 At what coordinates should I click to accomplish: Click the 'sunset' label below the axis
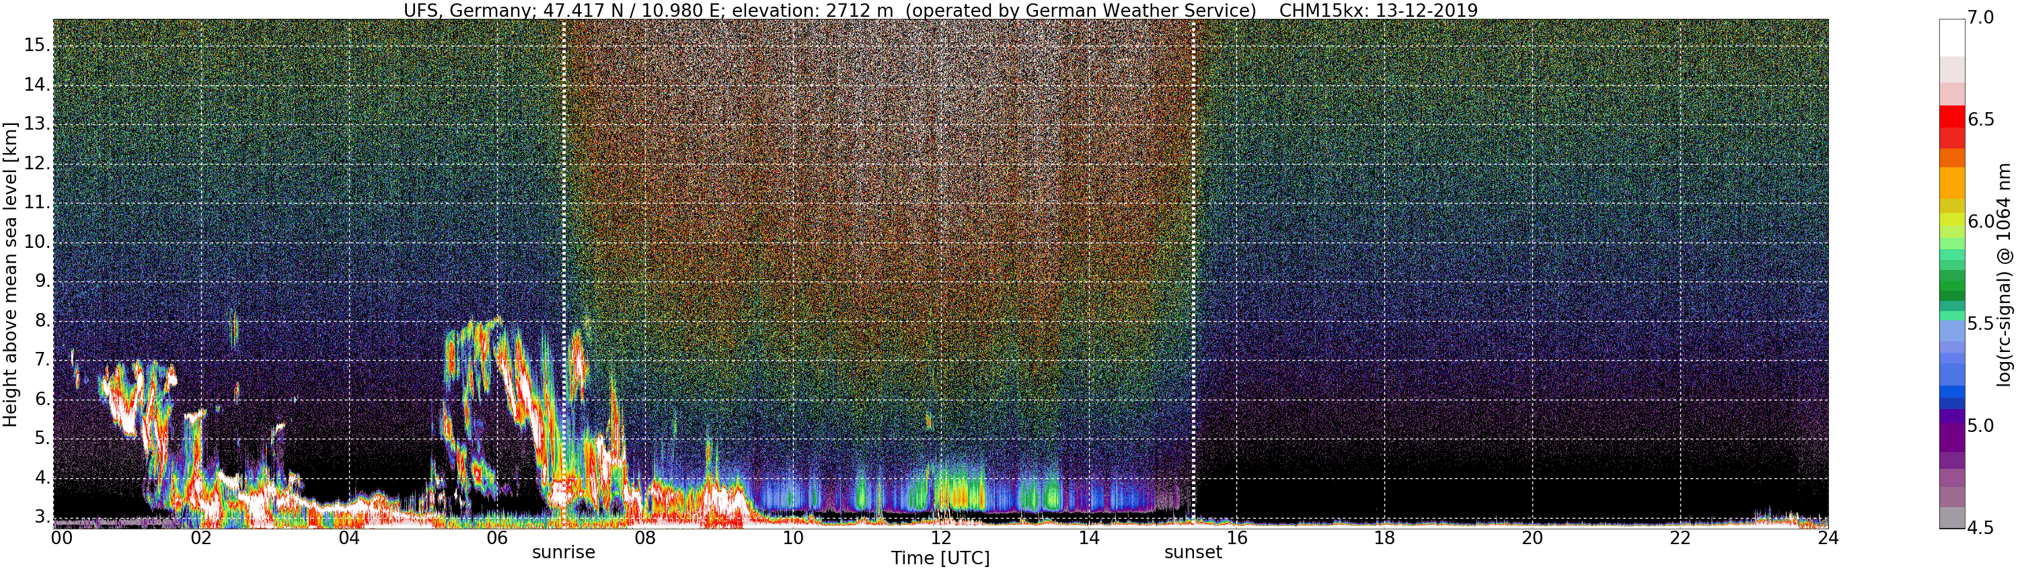(1193, 552)
